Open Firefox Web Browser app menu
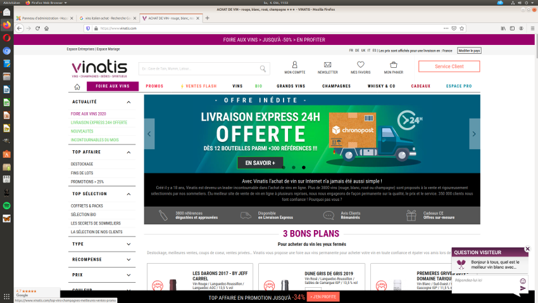Image resolution: width=538 pixels, height=303 pixels. point(46,3)
